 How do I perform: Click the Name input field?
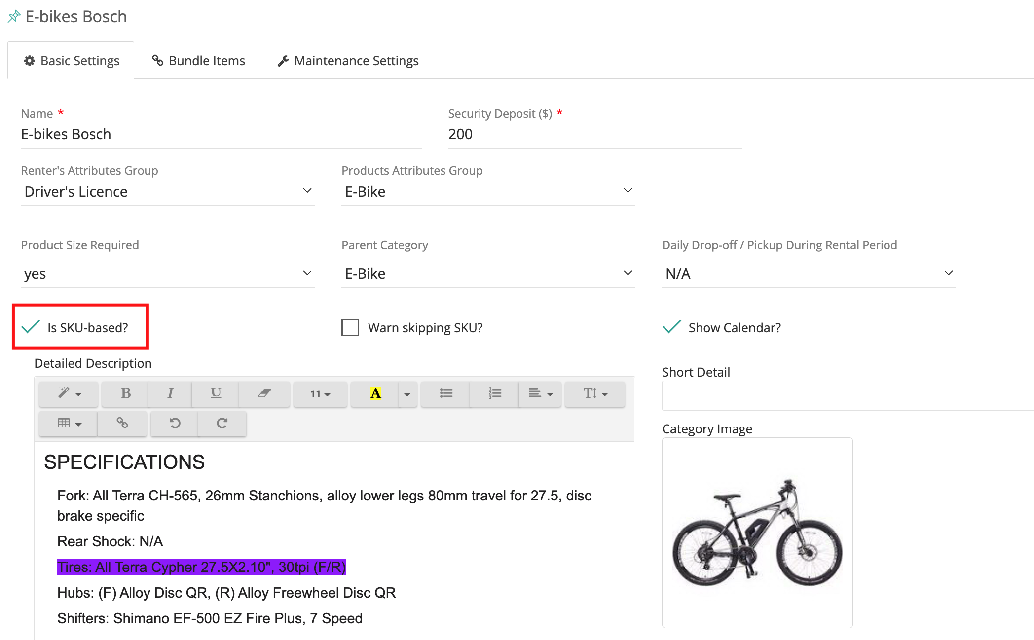pyautogui.click(x=221, y=134)
